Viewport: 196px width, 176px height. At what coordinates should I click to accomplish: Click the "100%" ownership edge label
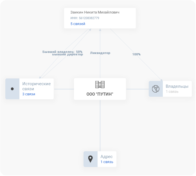pyautogui.click(x=136, y=54)
